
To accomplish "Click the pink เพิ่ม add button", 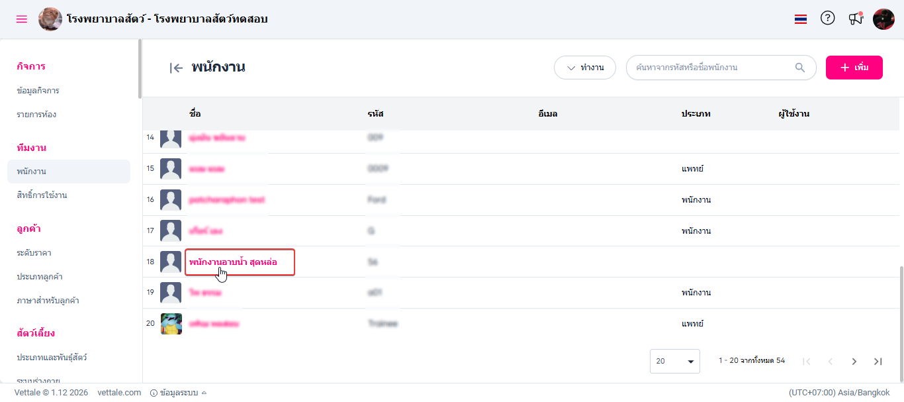I will point(854,68).
